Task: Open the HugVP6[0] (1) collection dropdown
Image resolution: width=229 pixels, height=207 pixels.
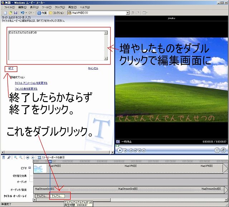Action: 128,13
